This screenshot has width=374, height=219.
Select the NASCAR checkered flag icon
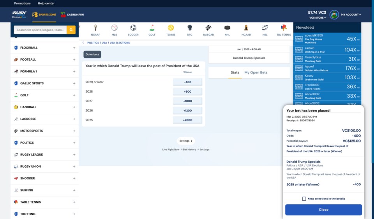tap(208, 28)
